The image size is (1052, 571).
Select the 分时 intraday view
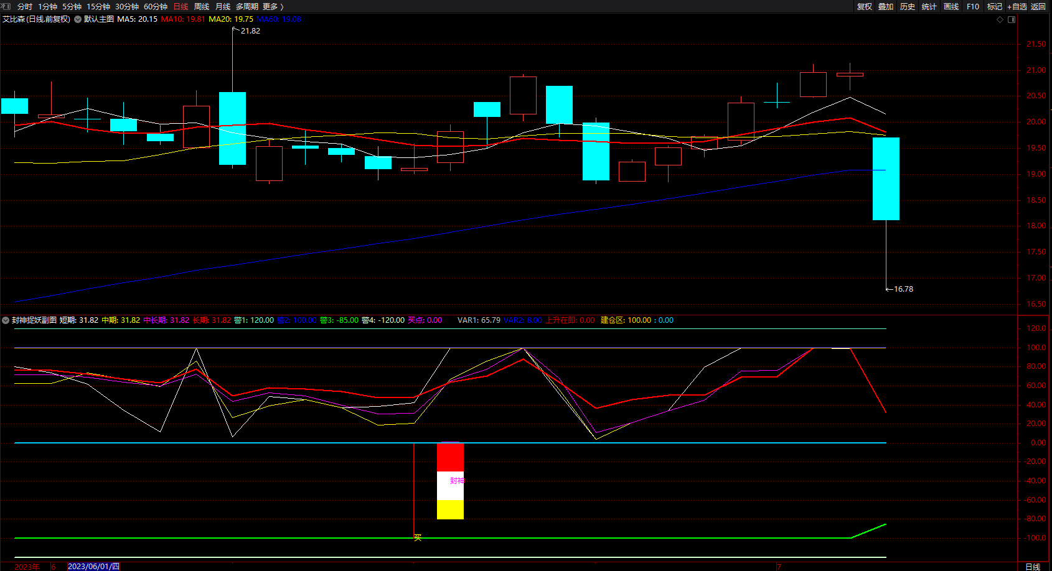[x=25, y=6]
